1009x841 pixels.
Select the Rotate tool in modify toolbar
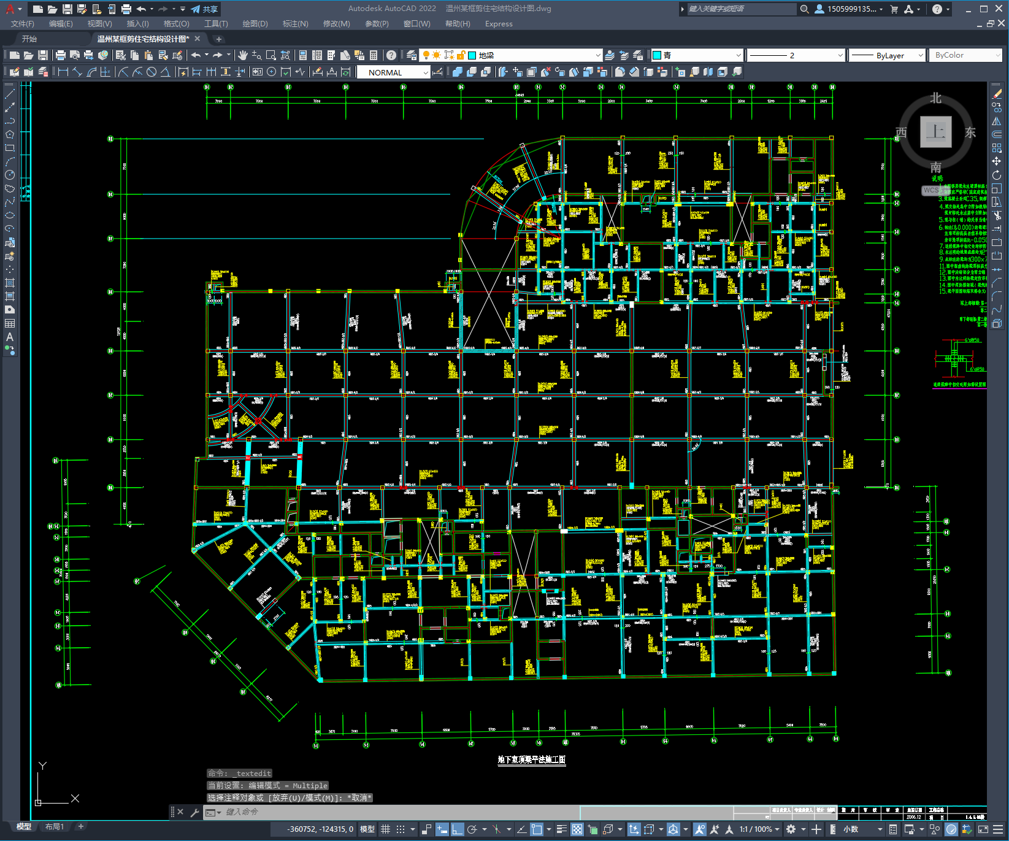[997, 175]
